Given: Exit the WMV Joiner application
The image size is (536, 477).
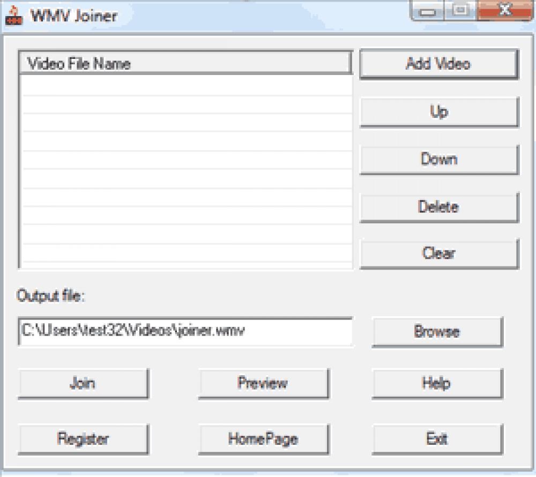Looking at the screenshot, I should 437,439.
